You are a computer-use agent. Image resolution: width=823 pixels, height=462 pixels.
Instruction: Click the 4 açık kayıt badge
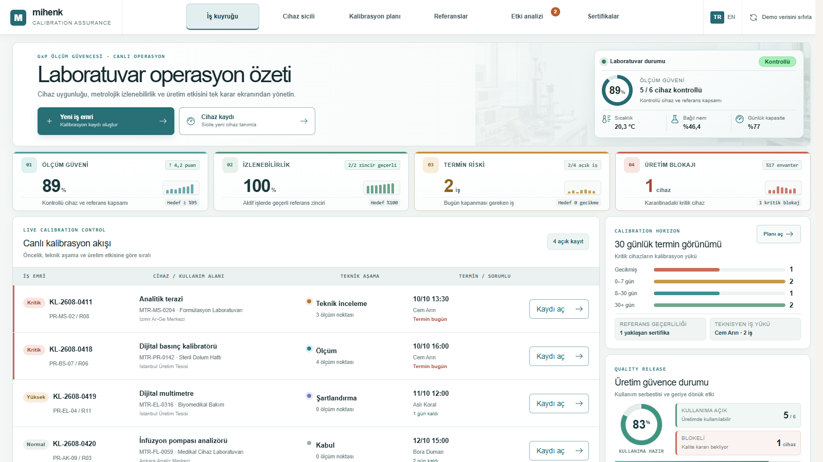click(568, 241)
